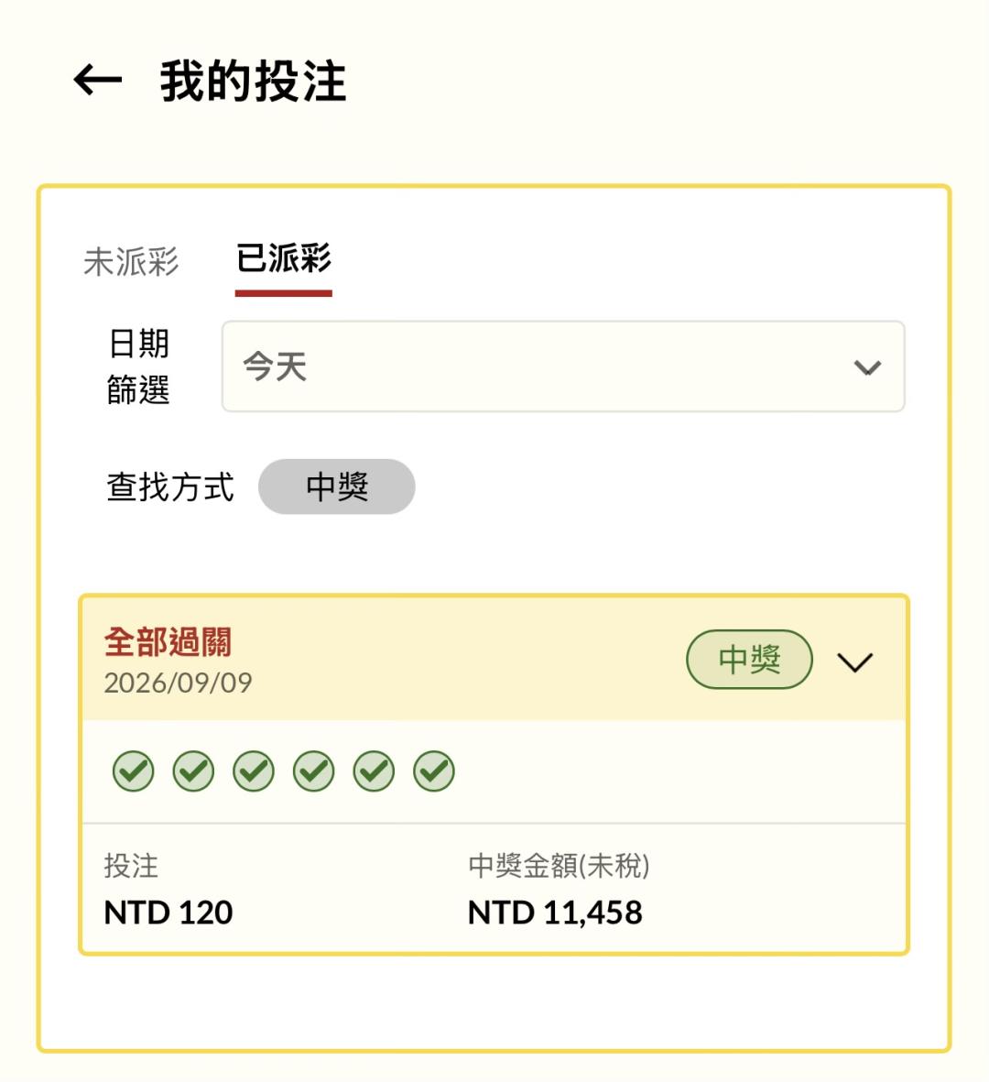Screen dimensions: 989x1082
Task: Click the third green checkmark icon
Action: click(253, 771)
